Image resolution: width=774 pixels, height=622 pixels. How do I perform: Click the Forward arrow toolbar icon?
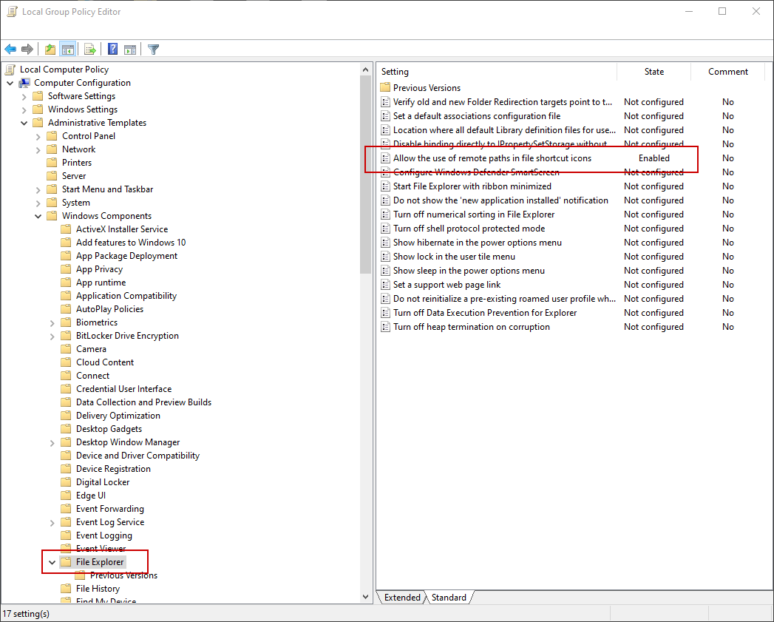[27, 49]
